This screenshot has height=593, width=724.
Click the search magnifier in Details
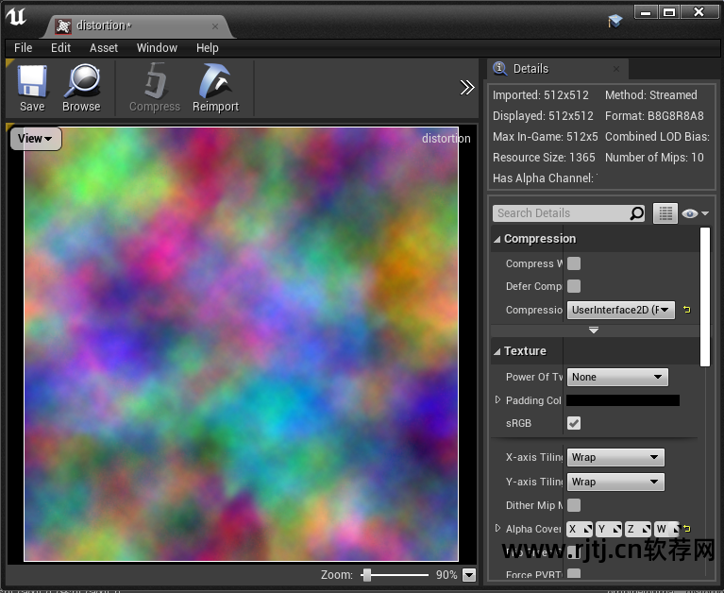tap(637, 213)
